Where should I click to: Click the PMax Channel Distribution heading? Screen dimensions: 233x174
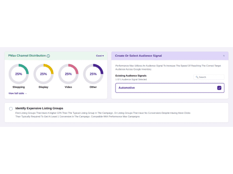pos(27,56)
